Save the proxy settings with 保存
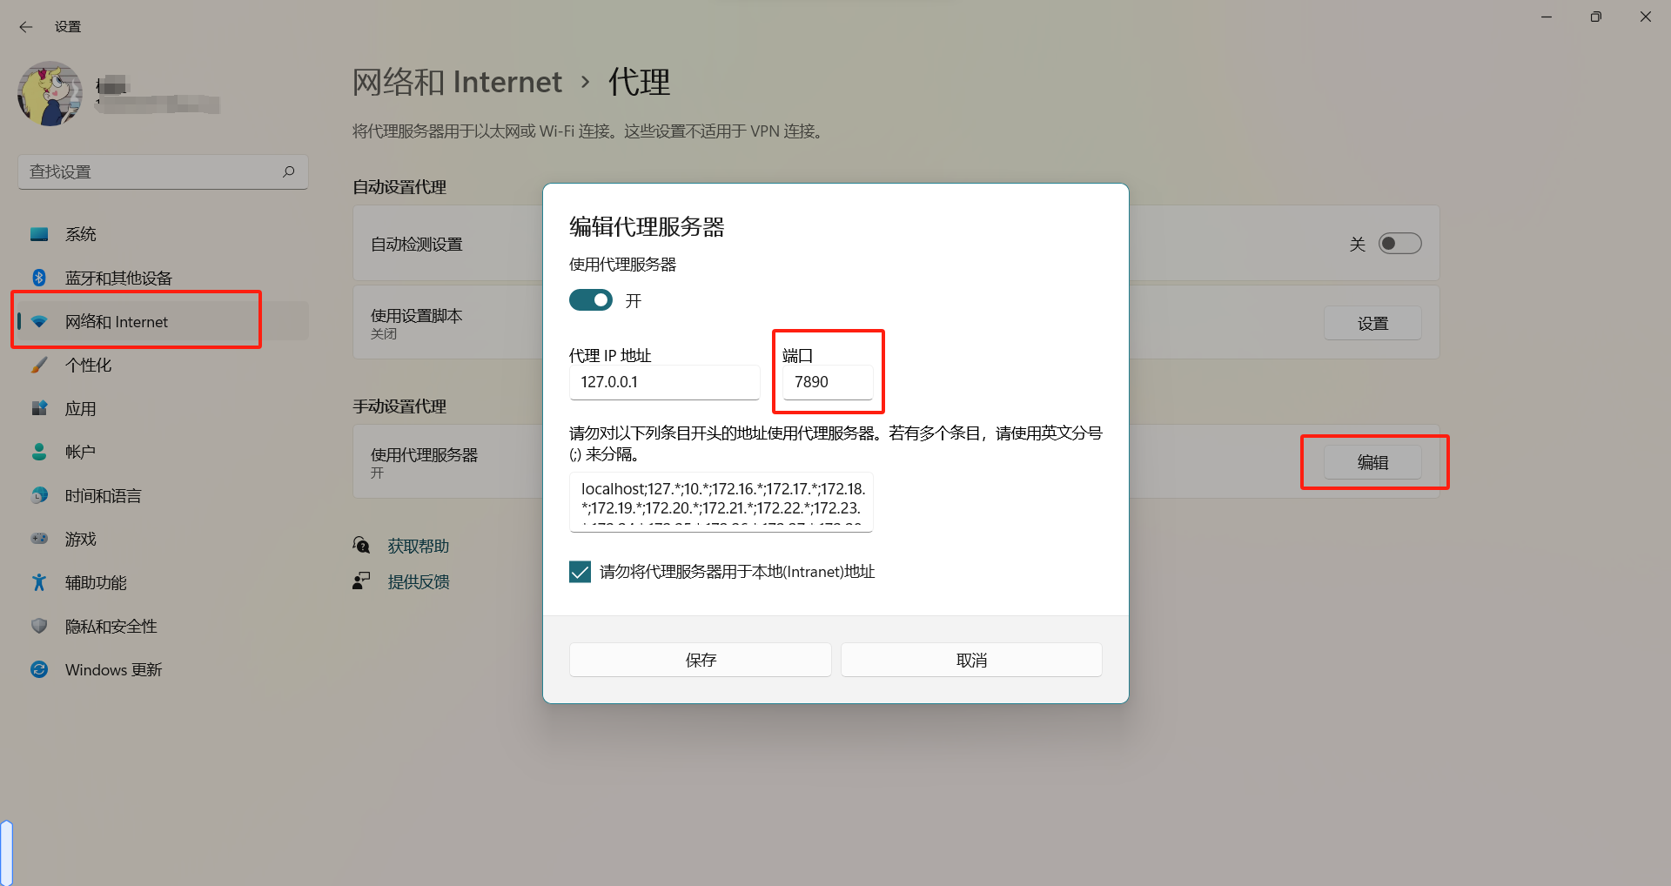The width and height of the screenshot is (1671, 886). point(700,660)
